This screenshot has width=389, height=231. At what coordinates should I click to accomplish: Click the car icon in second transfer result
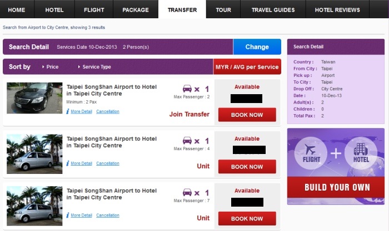tap(187, 141)
